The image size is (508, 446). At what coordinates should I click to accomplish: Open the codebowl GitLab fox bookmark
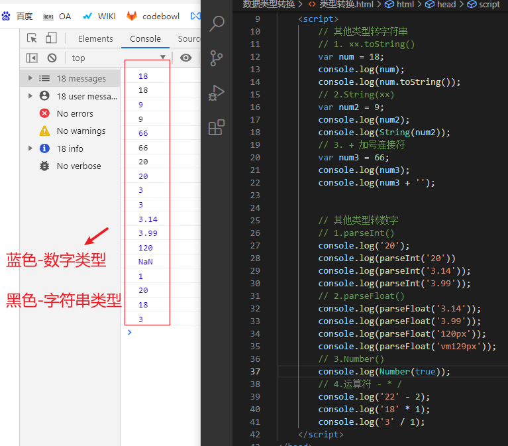132,16
